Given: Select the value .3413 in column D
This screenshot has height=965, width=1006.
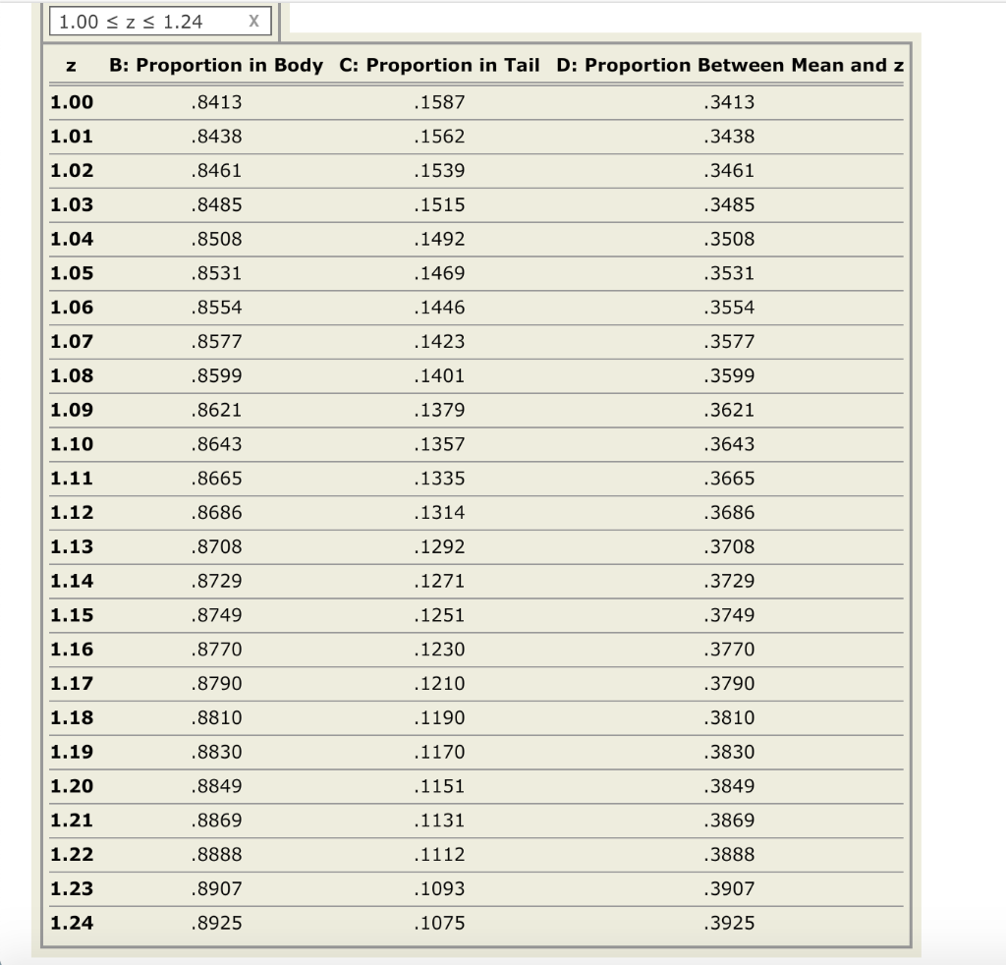Looking at the screenshot, I should [x=731, y=101].
